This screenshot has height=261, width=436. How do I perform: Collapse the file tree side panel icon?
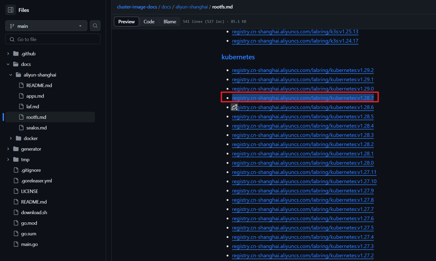point(11,10)
